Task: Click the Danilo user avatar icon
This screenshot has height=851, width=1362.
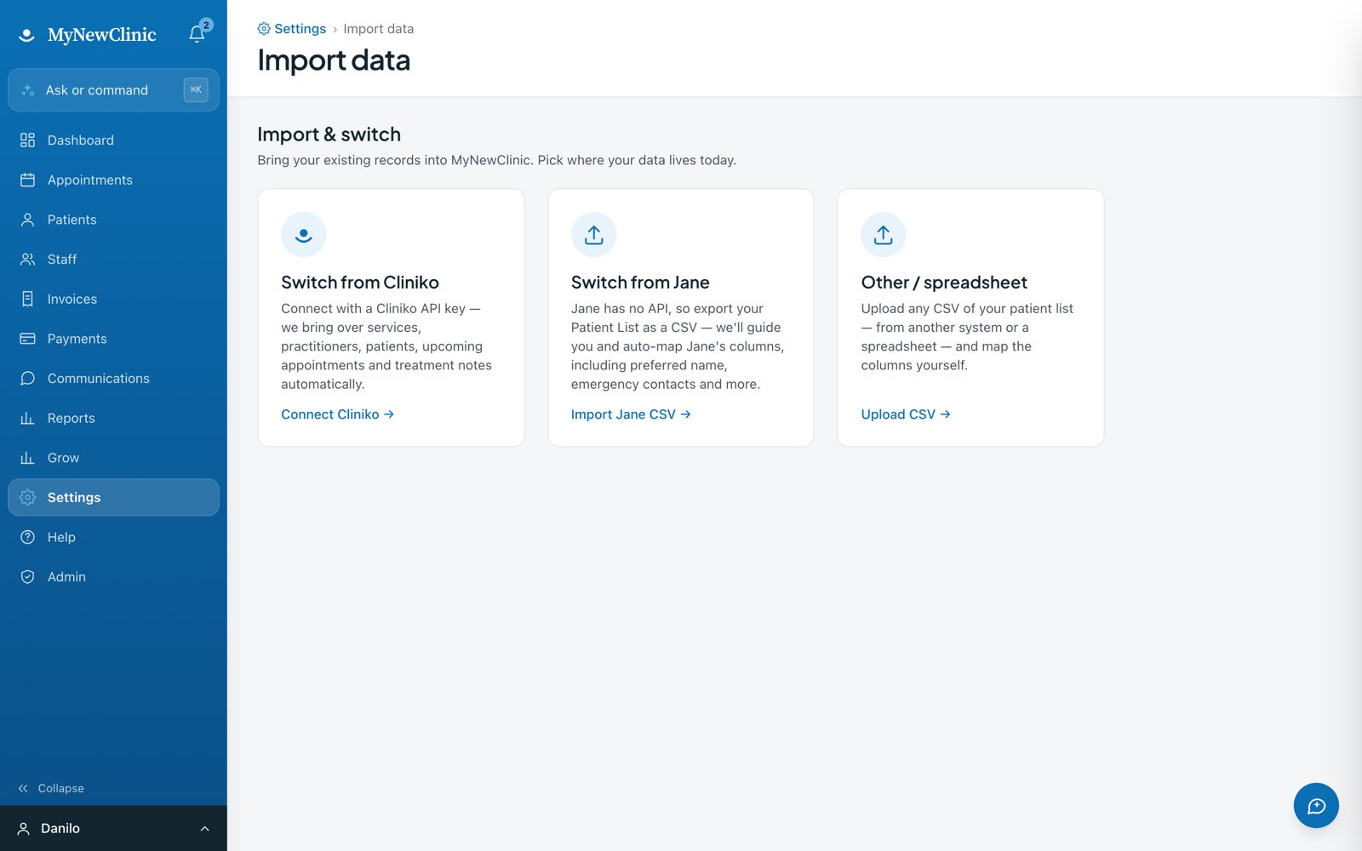Action: (24, 828)
